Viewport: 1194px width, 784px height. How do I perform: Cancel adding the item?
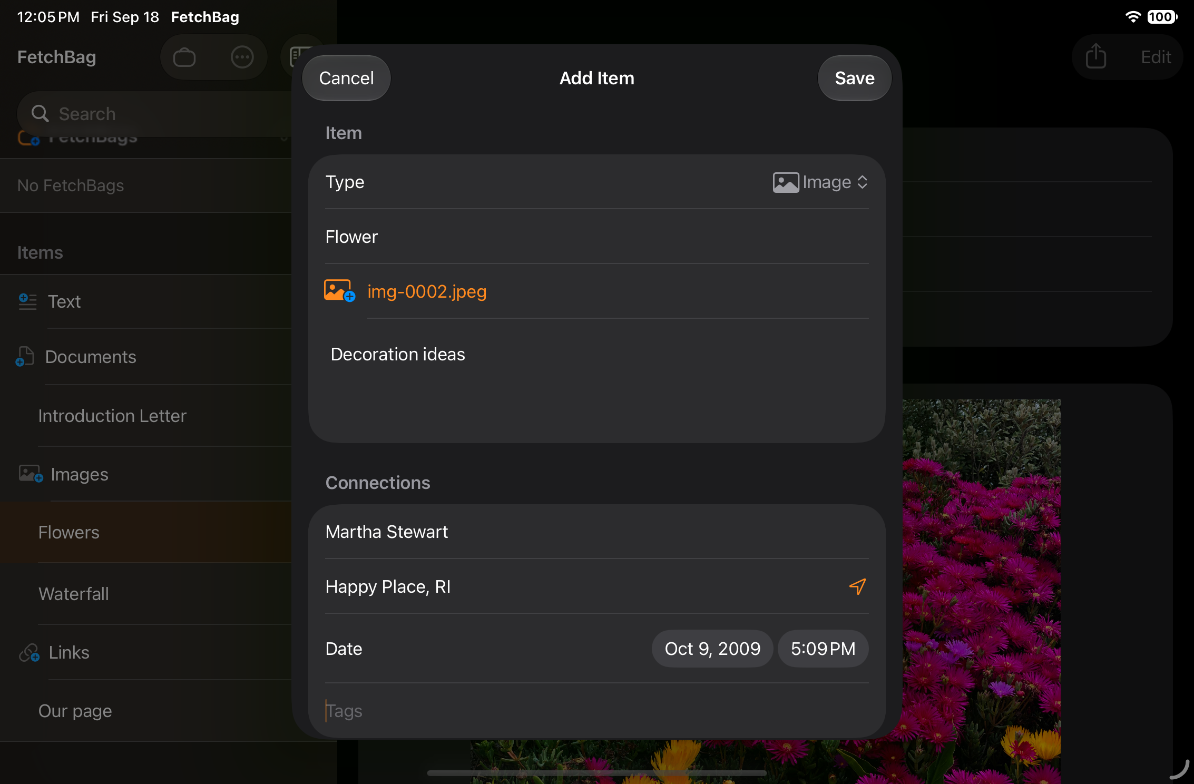346,78
